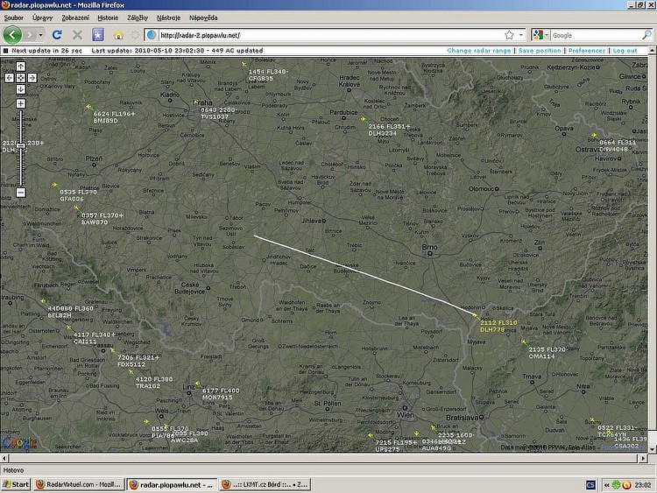Select aircraft icon for GFA006
Viewport: 657px width, 493px height.
tap(55, 185)
